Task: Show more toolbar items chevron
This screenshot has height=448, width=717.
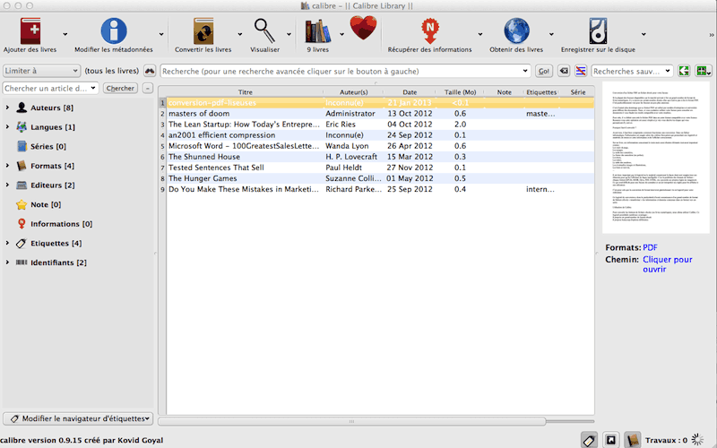Action: pos(711,35)
